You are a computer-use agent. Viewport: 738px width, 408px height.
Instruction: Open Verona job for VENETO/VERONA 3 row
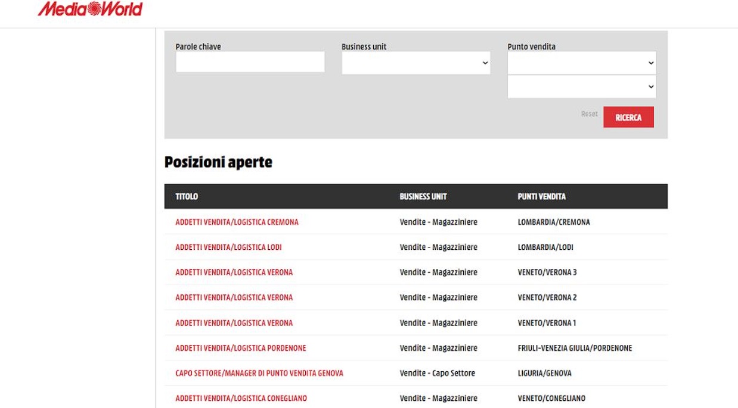tap(234, 272)
